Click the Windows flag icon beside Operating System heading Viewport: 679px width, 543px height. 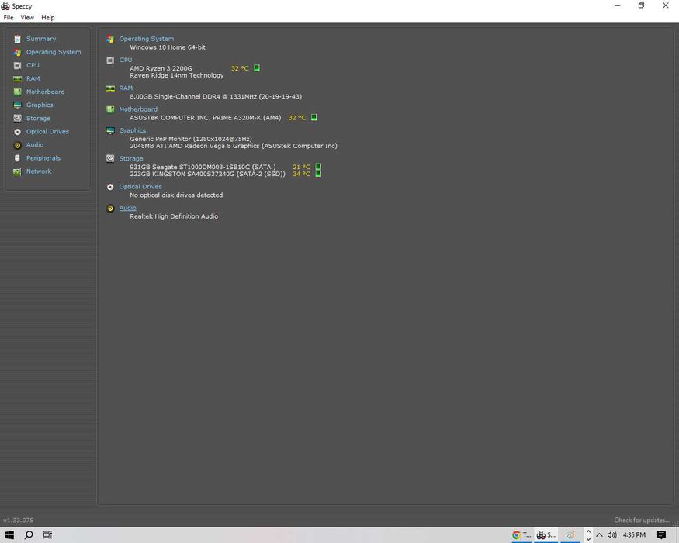click(x=110, y=40)
